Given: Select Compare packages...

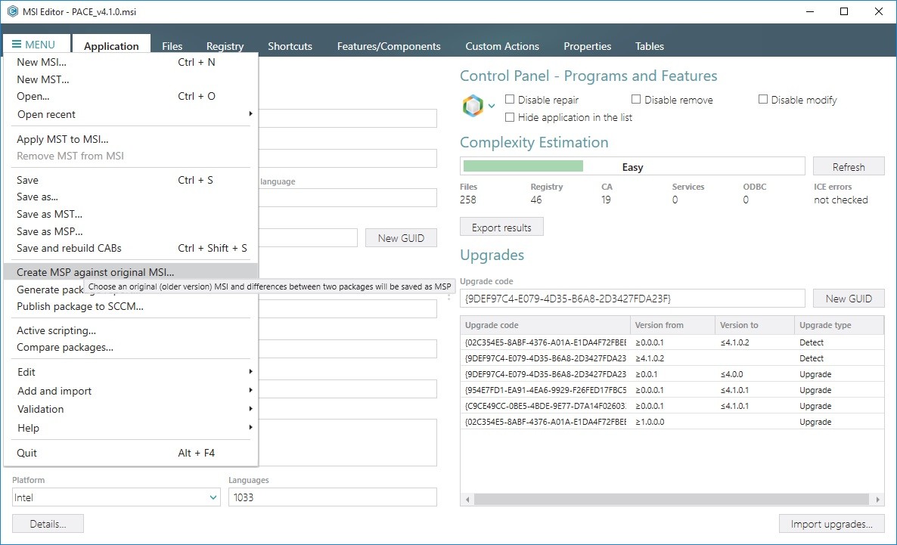Looking at the screenshot, I should pyautogui.click(x=130, y=347).
